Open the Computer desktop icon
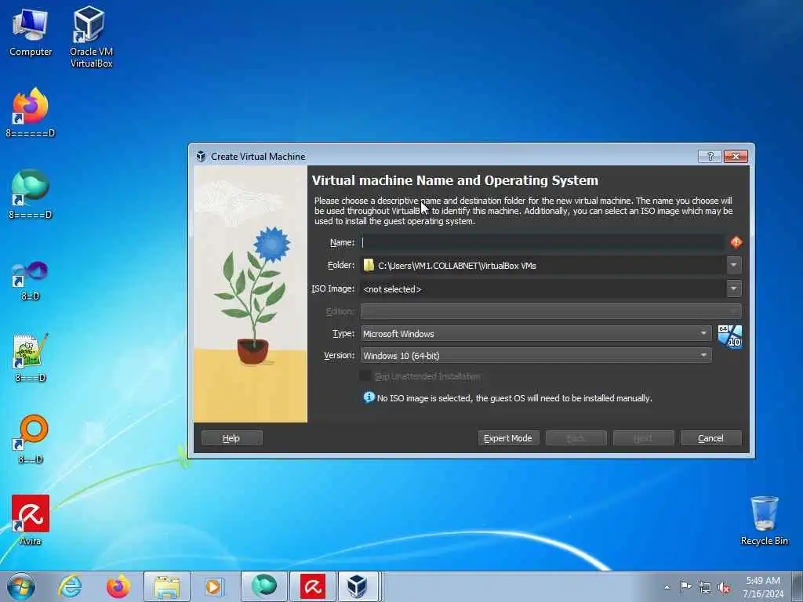Screen dimensions: 803x602 (x=31, y=31)
